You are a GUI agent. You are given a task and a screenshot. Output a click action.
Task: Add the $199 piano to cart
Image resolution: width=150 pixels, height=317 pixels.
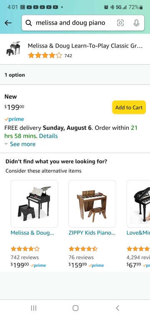[129, 107]
